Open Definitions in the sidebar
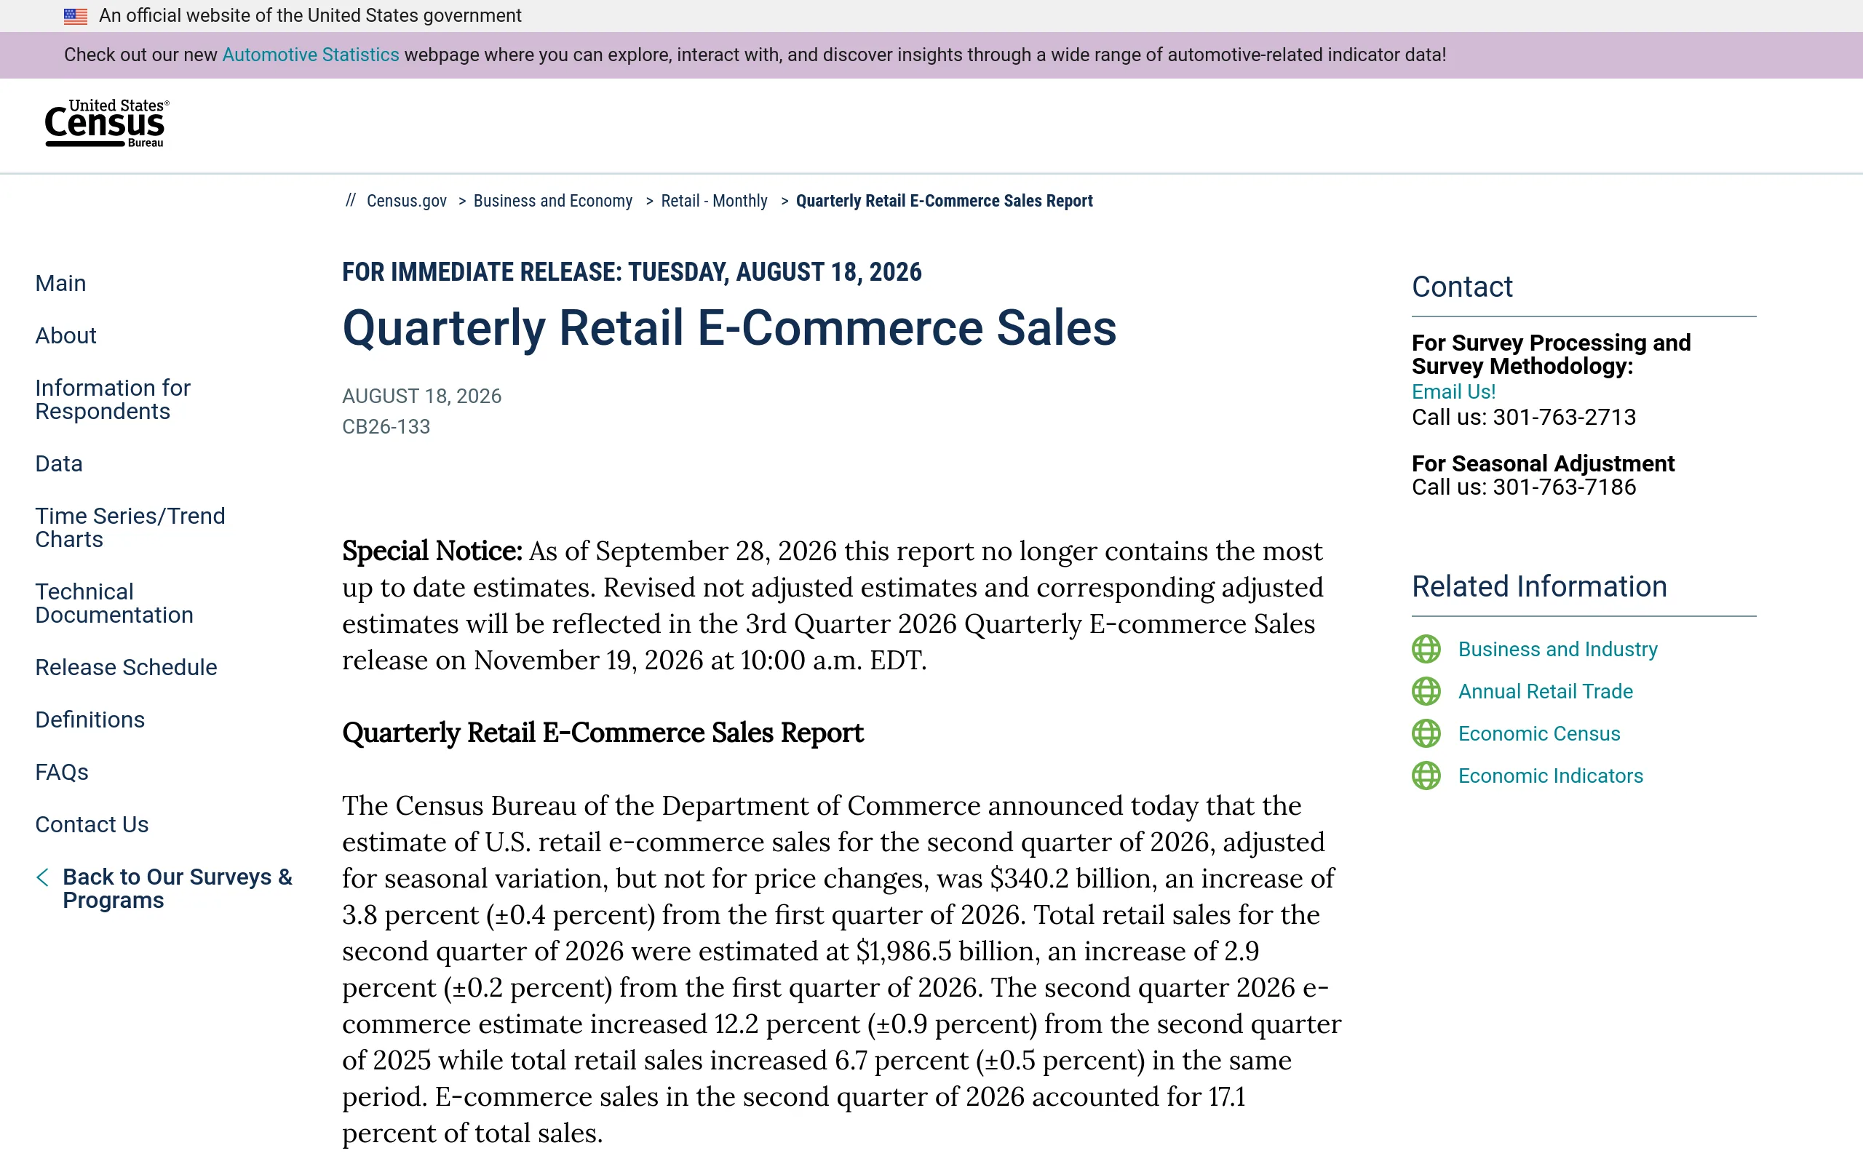The image size is (1863, 1164). [90, 719]
